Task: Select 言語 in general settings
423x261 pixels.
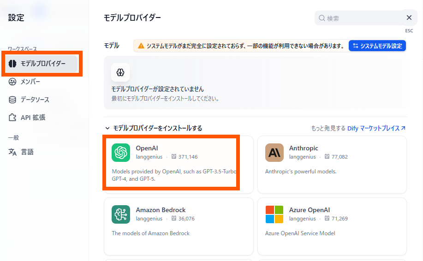Action: click(x=27, y=152)
